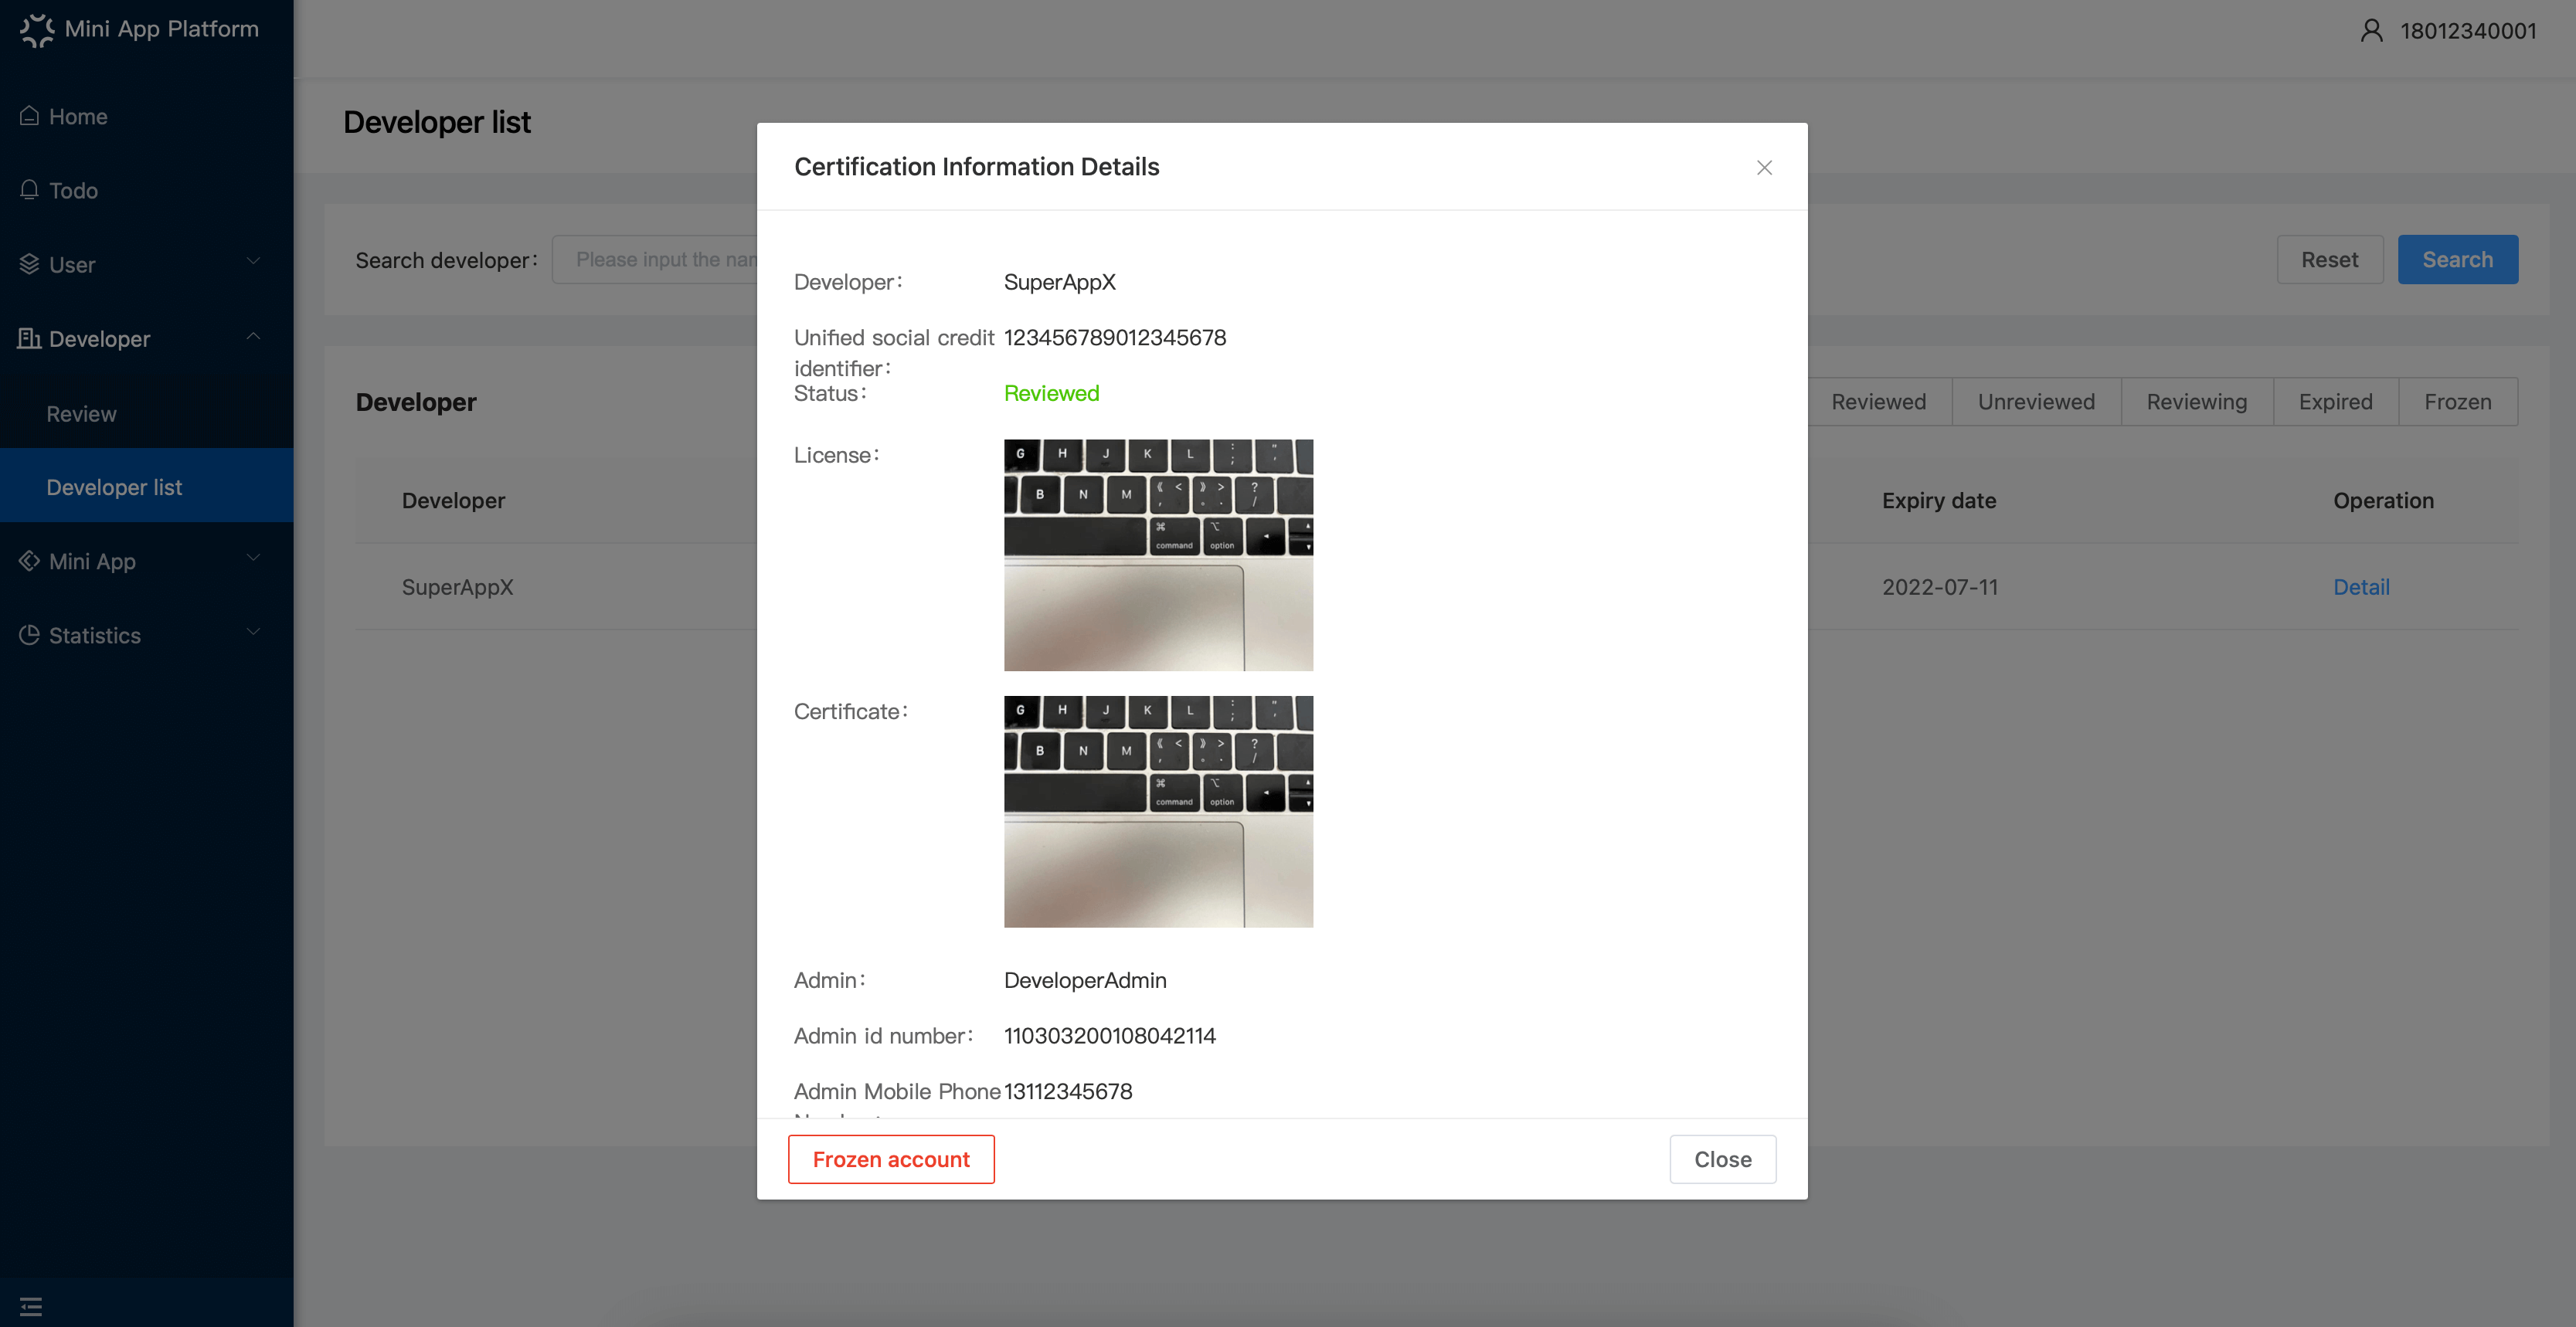Select the Developer list submenu item
The width and height of the screenshot is (2576, 1327).
pyautogui.click(x=147, y=487)
